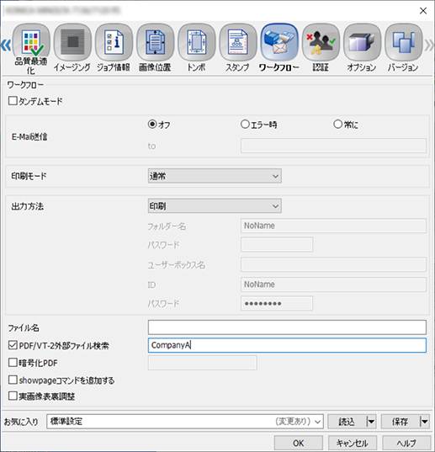
Task: Open the スタンプ tab icon
Action: pos(238,42)
